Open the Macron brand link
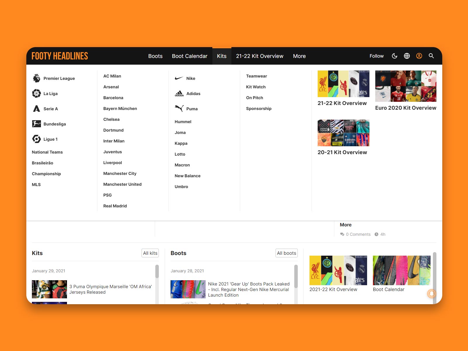The height and width of the screenshot is (351, 468). click(182, 165)
